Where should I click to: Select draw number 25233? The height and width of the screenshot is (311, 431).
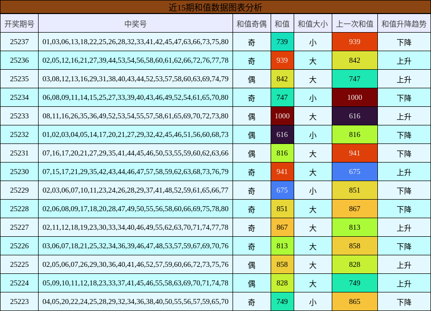(19, 116)
